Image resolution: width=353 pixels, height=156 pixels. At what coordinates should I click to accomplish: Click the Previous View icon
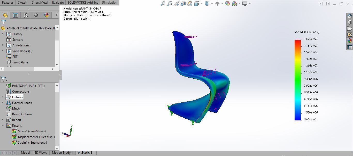177,4
